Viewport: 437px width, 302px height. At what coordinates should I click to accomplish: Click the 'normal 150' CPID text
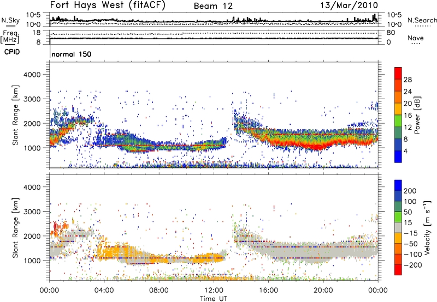pos(72,54)
